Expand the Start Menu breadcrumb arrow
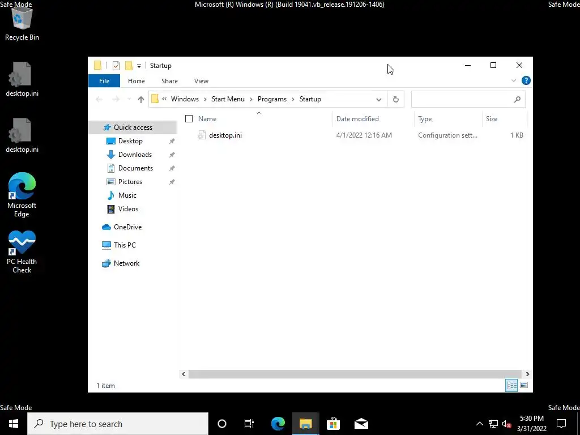This screenshot has height=435, width=580. coord(251,99)
